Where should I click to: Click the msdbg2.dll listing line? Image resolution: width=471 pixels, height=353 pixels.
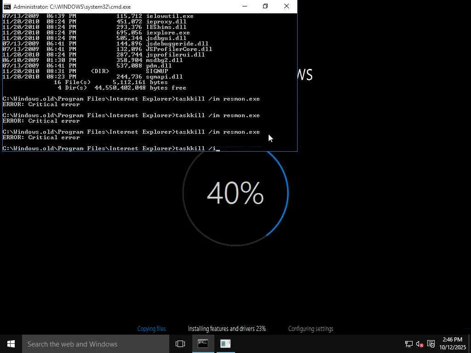click(x=92, y=60)
